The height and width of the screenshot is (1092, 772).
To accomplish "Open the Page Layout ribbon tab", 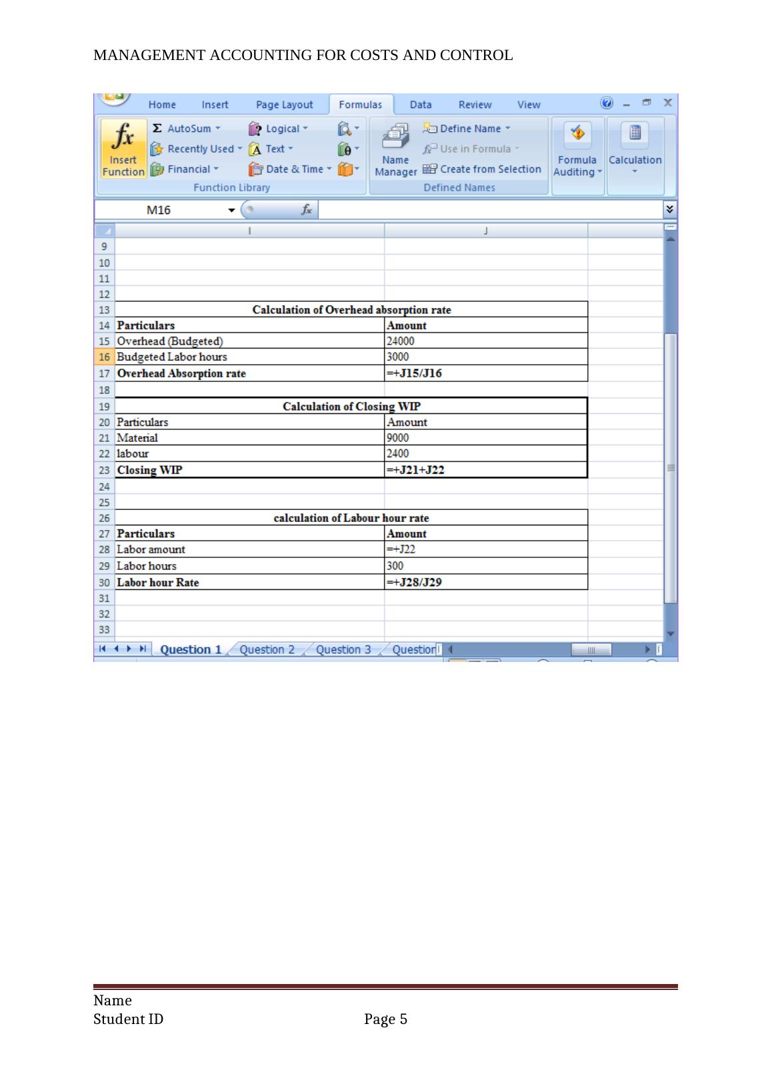I will point(284,105).
